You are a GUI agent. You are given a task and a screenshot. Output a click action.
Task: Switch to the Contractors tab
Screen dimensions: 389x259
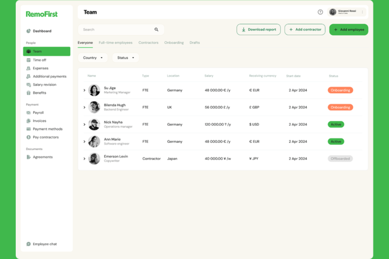point(148,43)
